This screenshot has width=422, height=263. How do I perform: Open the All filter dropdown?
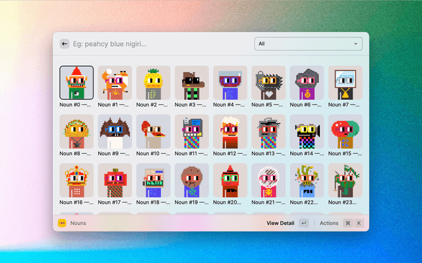(x=308, y=44)
